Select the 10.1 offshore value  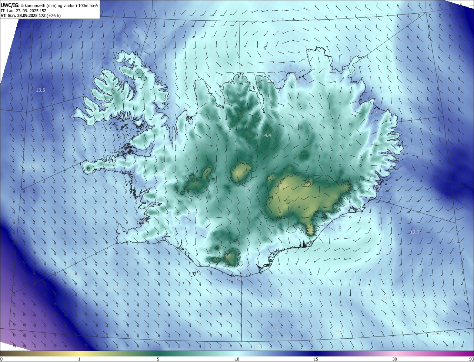coord(340,332)
